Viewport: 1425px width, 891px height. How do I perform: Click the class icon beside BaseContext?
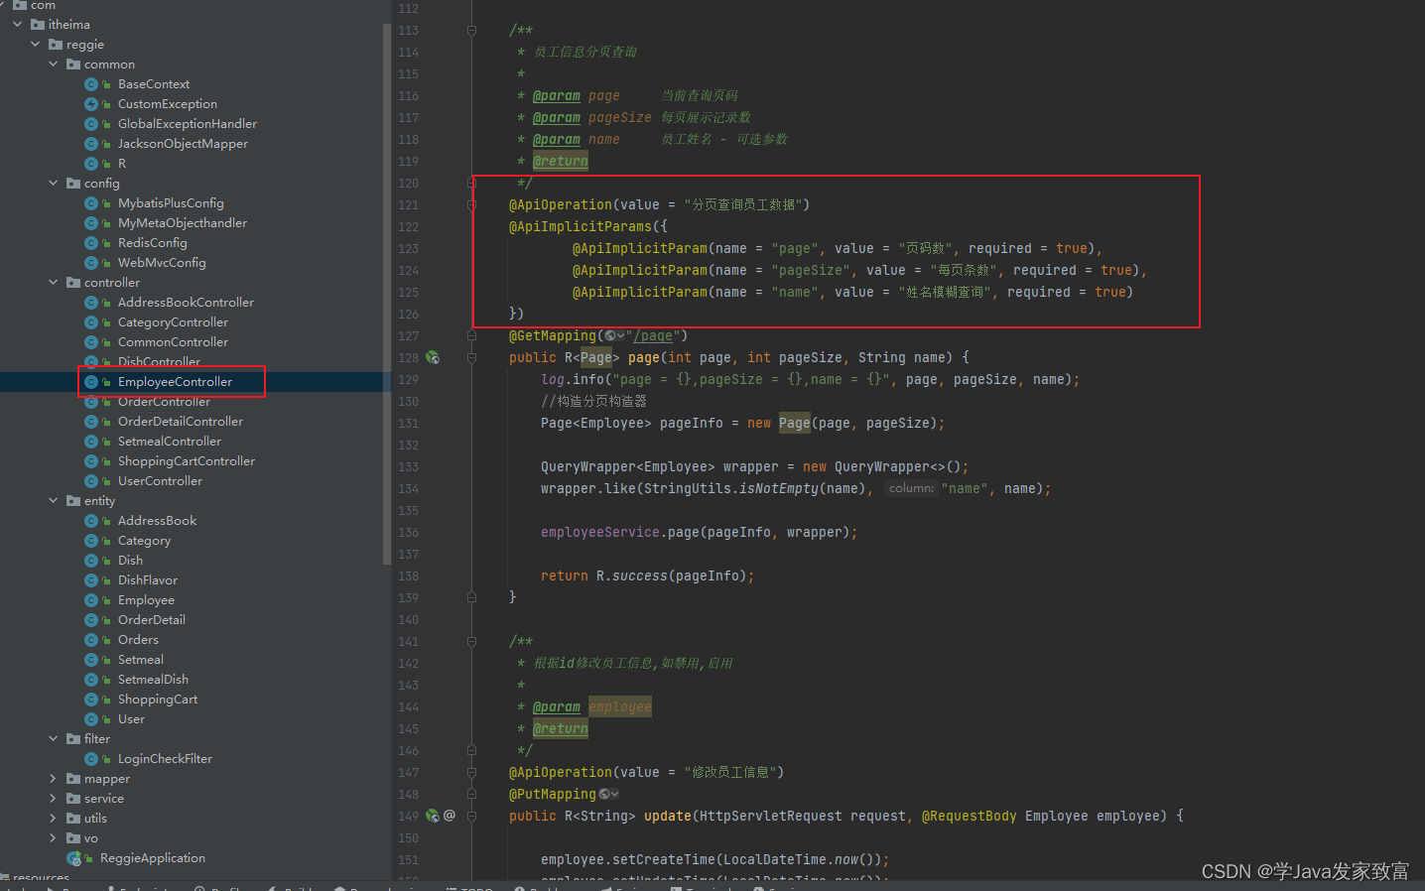click(91, 84)
